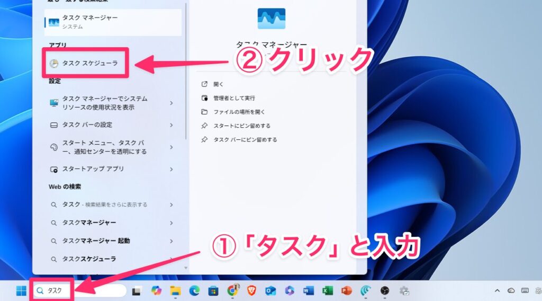Open Brave browser from the taskbar
The width and height of the screenshot is (542, 301).
point(251,290)
